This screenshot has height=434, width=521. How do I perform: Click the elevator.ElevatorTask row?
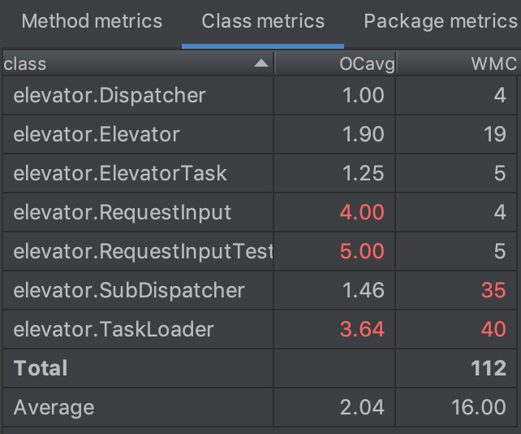point(120,173)
